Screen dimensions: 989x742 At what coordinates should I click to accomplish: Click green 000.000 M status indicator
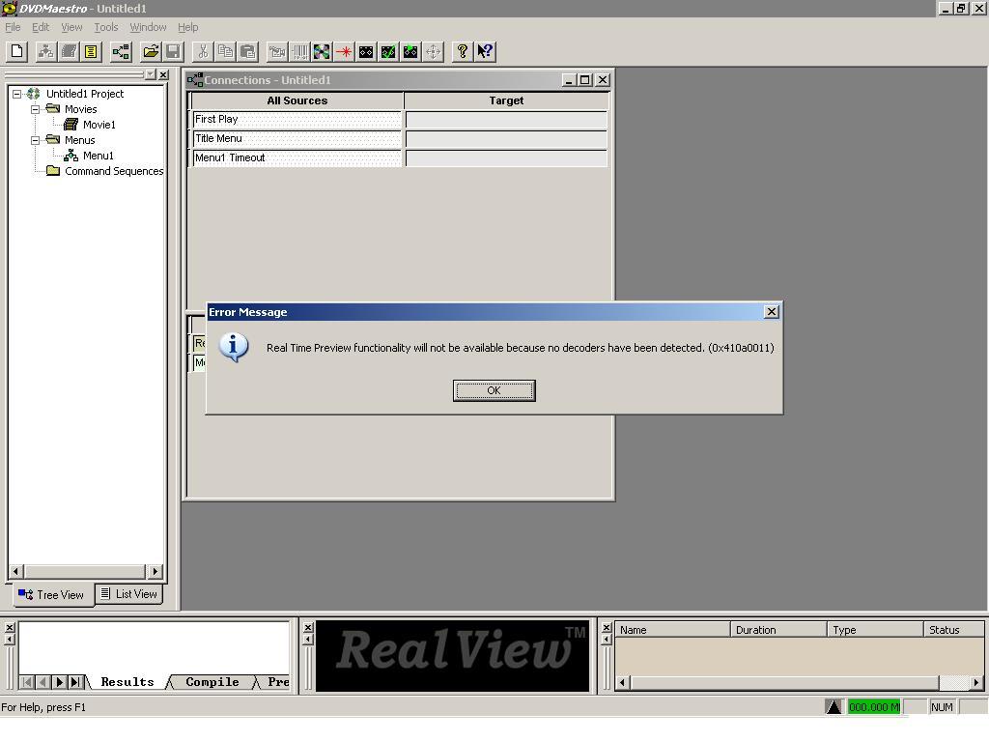[873, 707]
